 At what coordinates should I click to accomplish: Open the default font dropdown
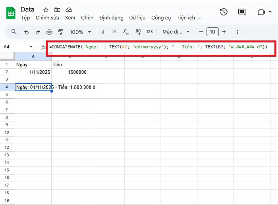(x=176, y=32)
